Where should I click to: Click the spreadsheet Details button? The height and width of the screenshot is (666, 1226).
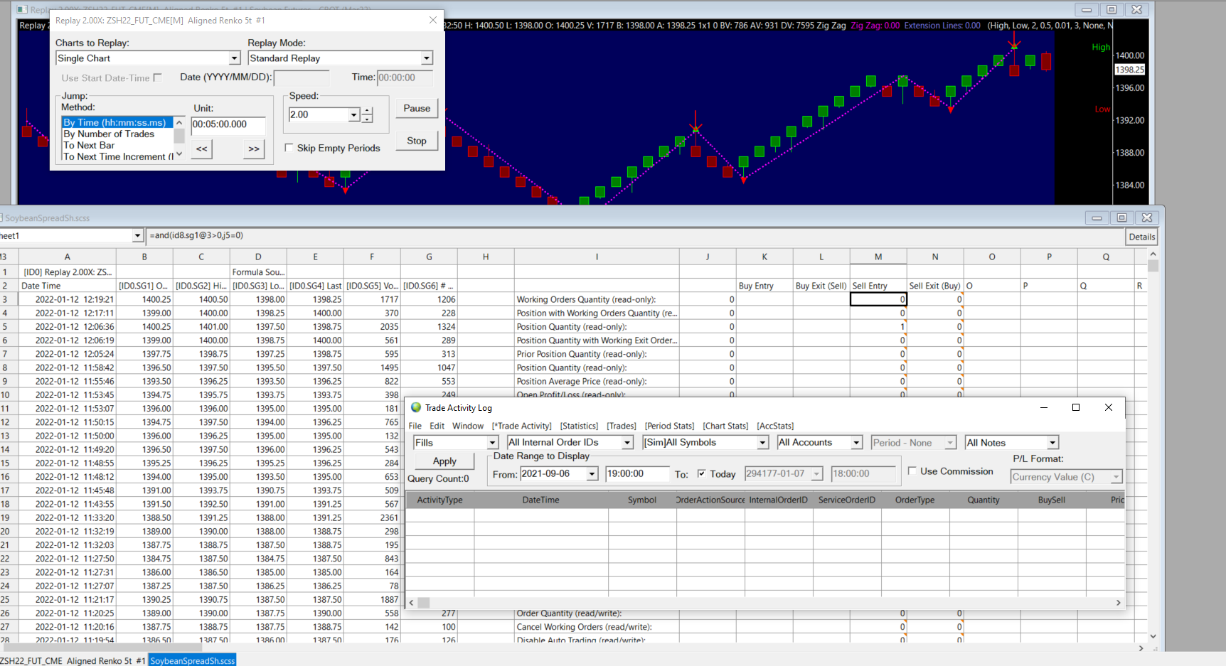tap(1141, 237)
